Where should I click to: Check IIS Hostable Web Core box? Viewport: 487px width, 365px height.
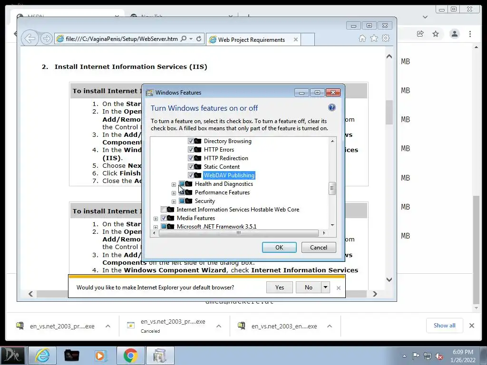pyautogui.click(x=164, y=210)
